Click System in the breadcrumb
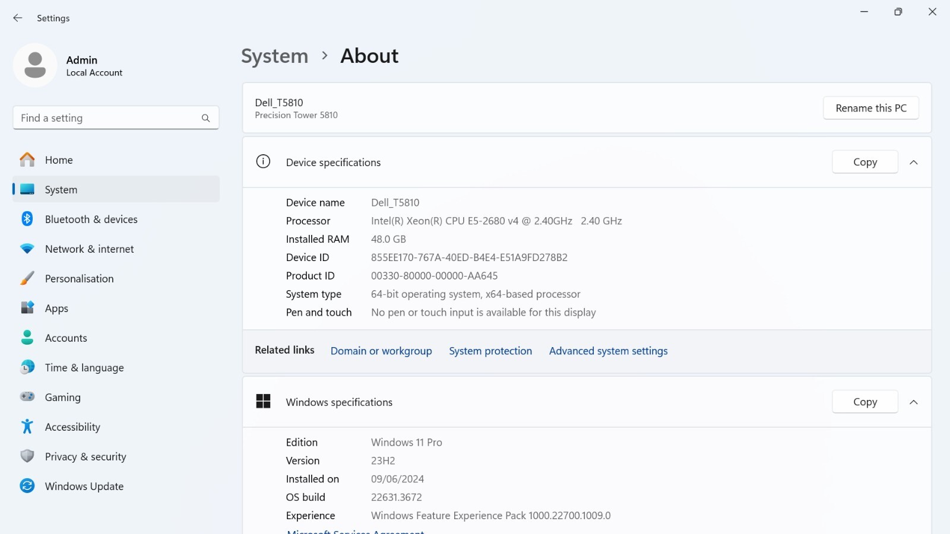 [275, 56]
